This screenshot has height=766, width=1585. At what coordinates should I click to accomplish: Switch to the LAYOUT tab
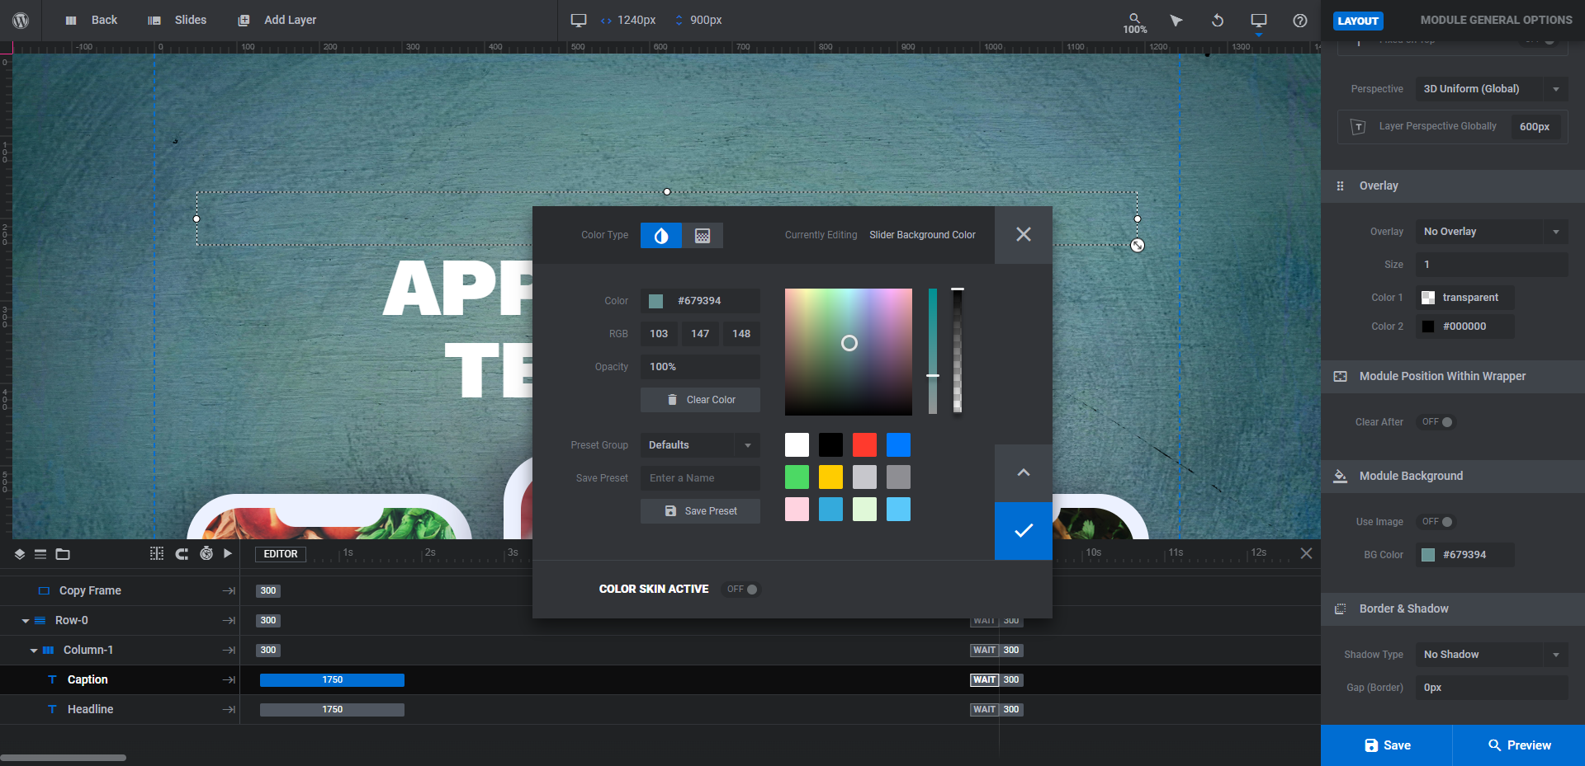[x=1358, y=21]
